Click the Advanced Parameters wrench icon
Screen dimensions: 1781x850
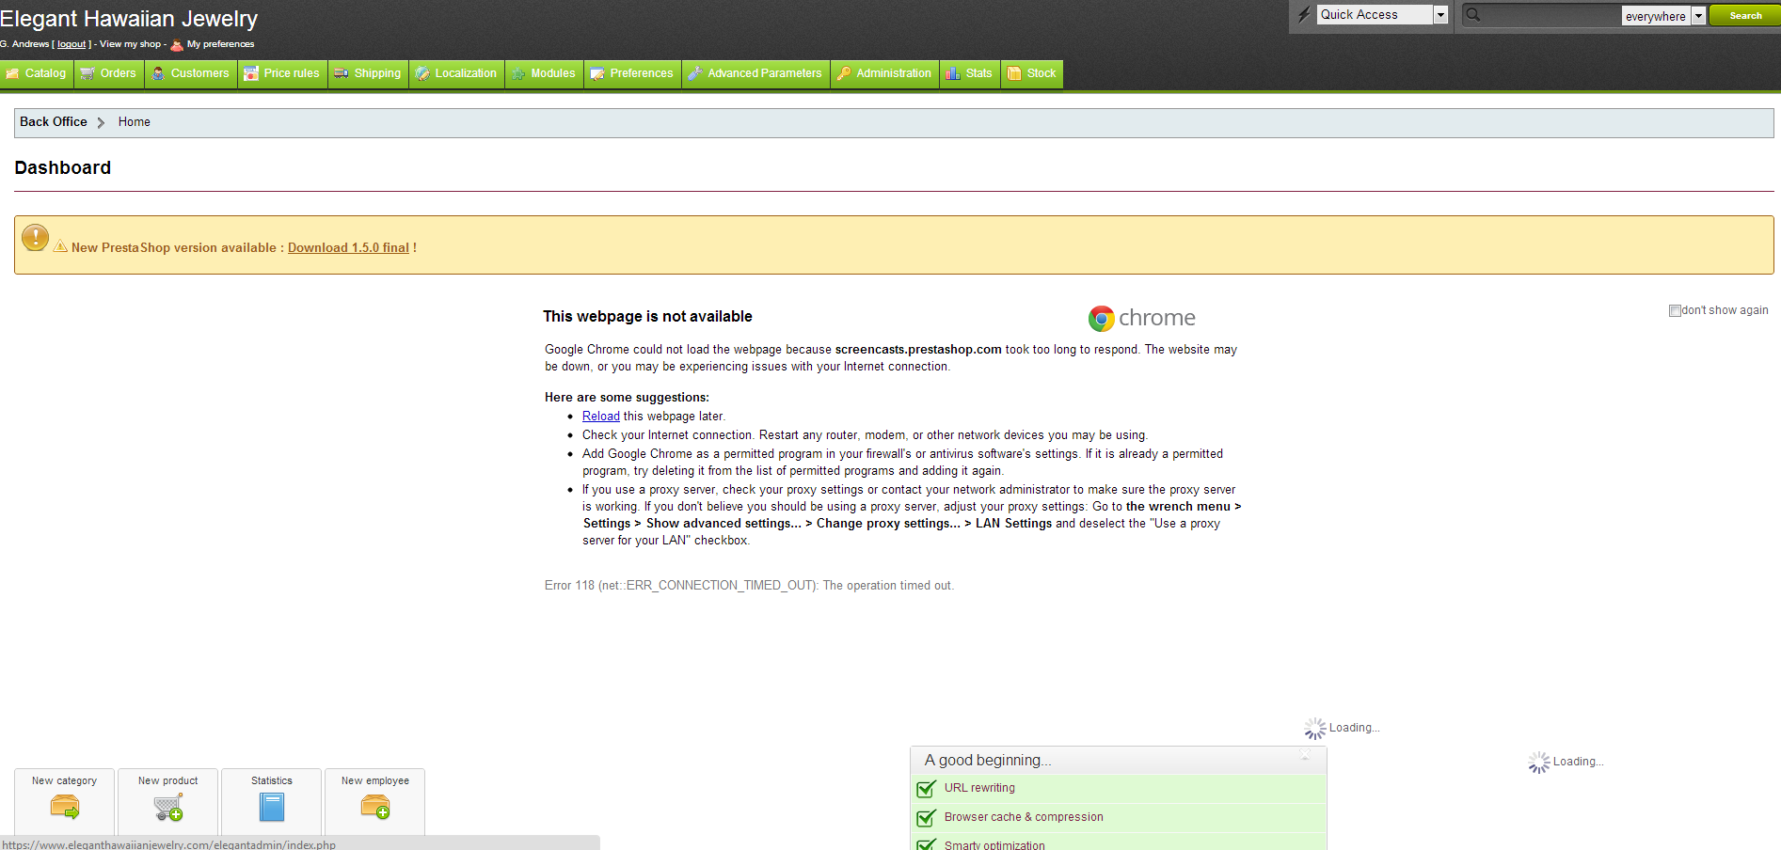point(695,73)
